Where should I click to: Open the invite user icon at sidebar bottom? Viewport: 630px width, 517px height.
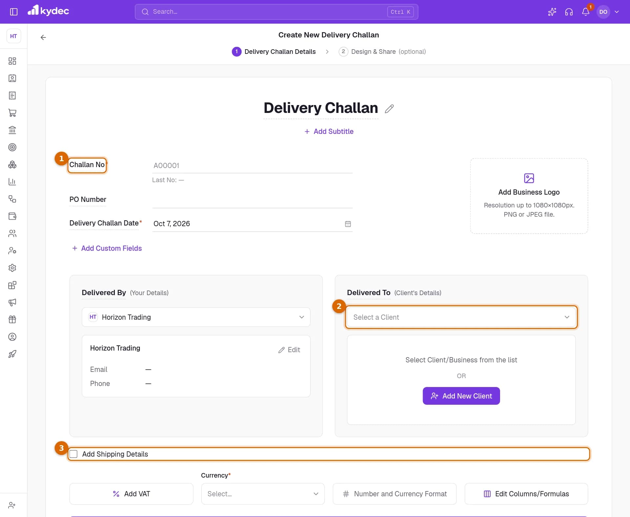coord(12,505)
